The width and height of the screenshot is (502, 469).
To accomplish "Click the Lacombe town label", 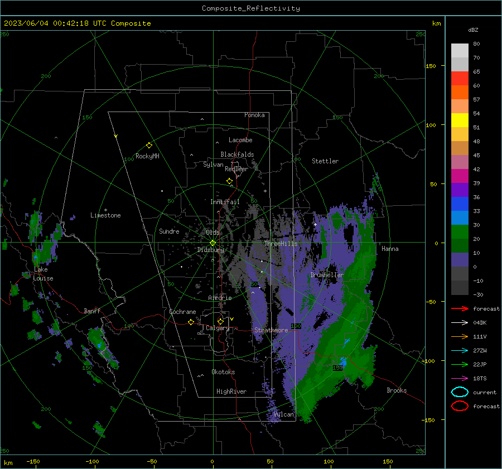I will point(240,140).
